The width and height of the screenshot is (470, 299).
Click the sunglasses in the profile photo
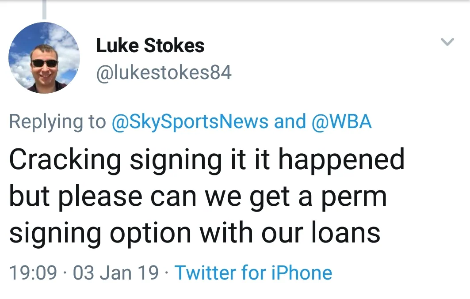[x=44, y=63]
